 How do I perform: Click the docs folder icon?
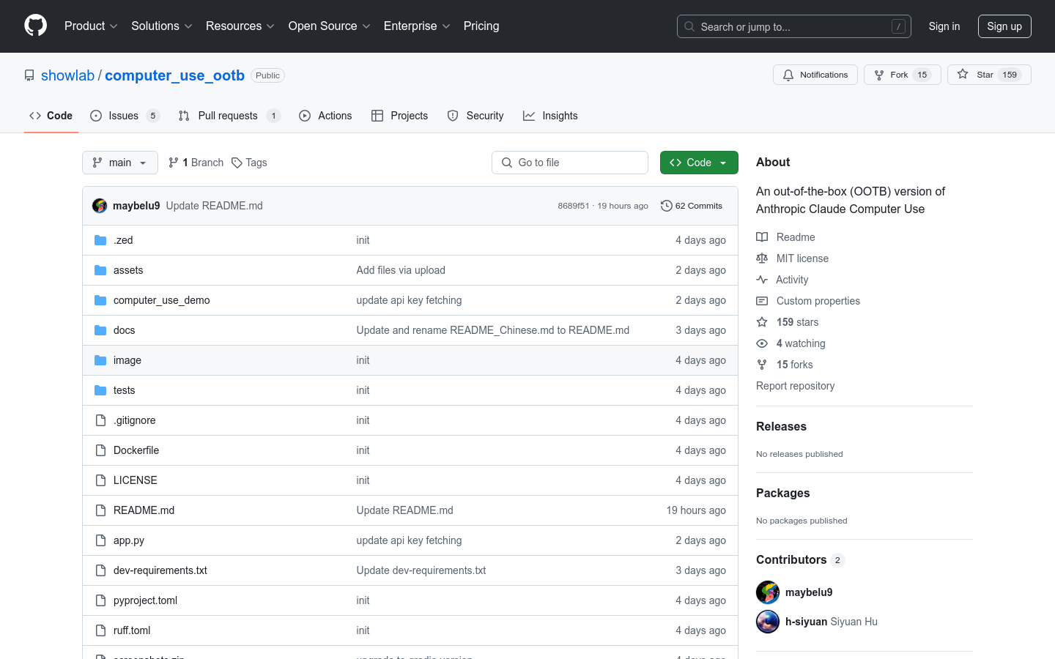coord(100,330)
